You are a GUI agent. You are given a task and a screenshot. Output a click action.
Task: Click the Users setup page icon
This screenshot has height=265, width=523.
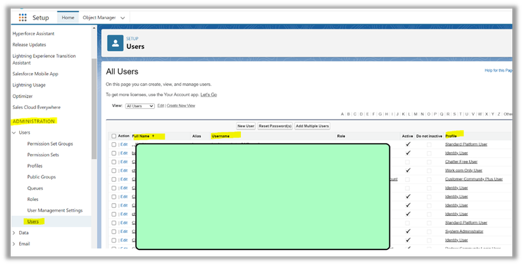click(x=115, y=43)
